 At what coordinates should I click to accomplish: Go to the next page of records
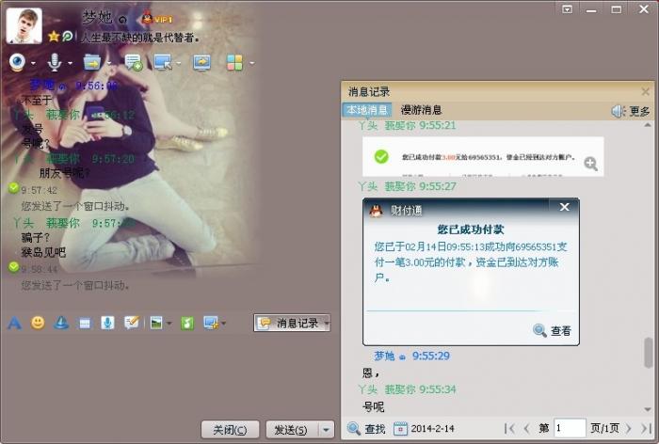(629, 428)
